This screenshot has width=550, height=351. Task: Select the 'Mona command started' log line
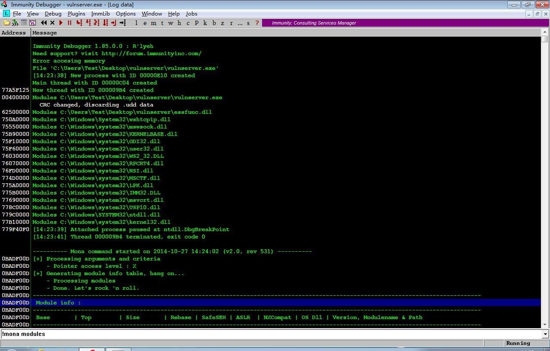(270, 251)
